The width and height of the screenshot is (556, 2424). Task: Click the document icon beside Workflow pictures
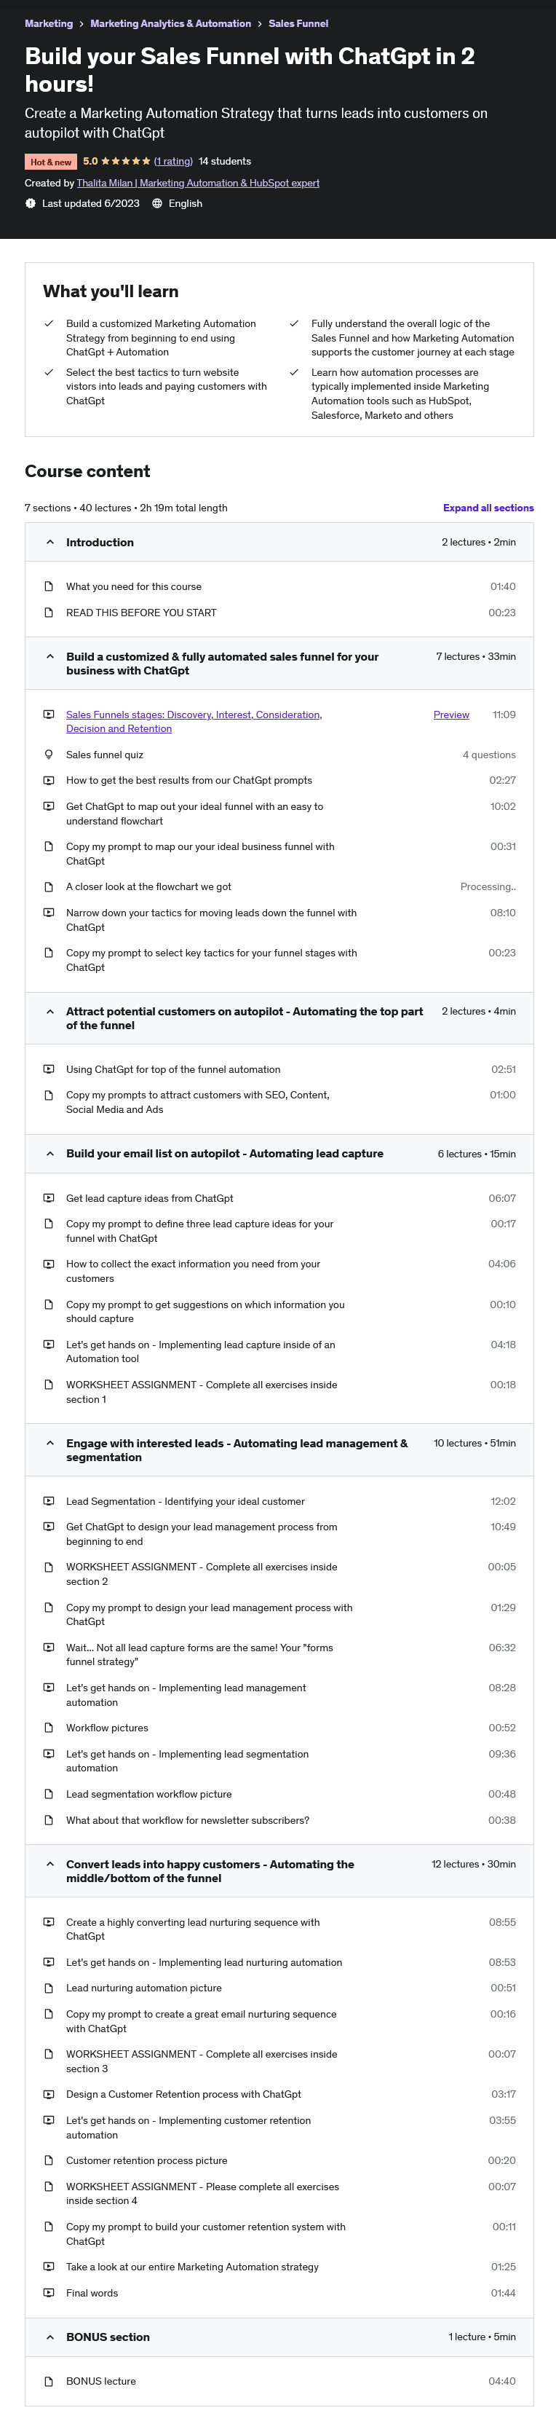tap(49, 1728)
